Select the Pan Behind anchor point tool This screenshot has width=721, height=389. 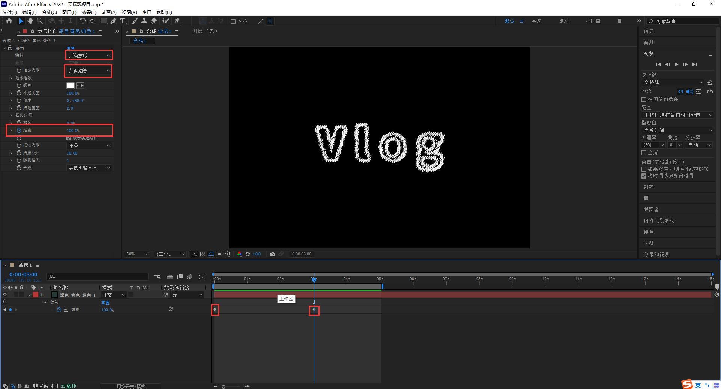pyautogui.click(x=92, y=21)
